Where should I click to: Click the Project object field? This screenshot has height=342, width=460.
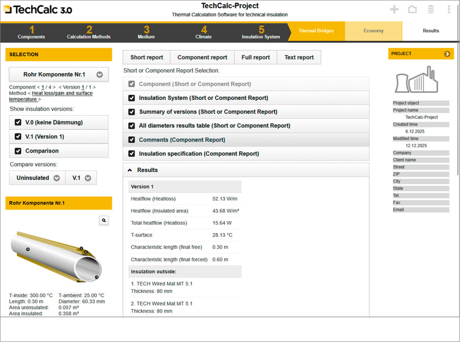[421, 103]
